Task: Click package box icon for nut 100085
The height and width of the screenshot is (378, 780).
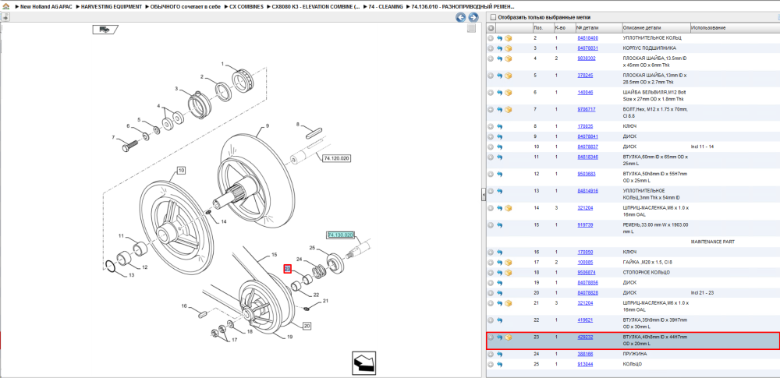Action: (x=509, y=262)
